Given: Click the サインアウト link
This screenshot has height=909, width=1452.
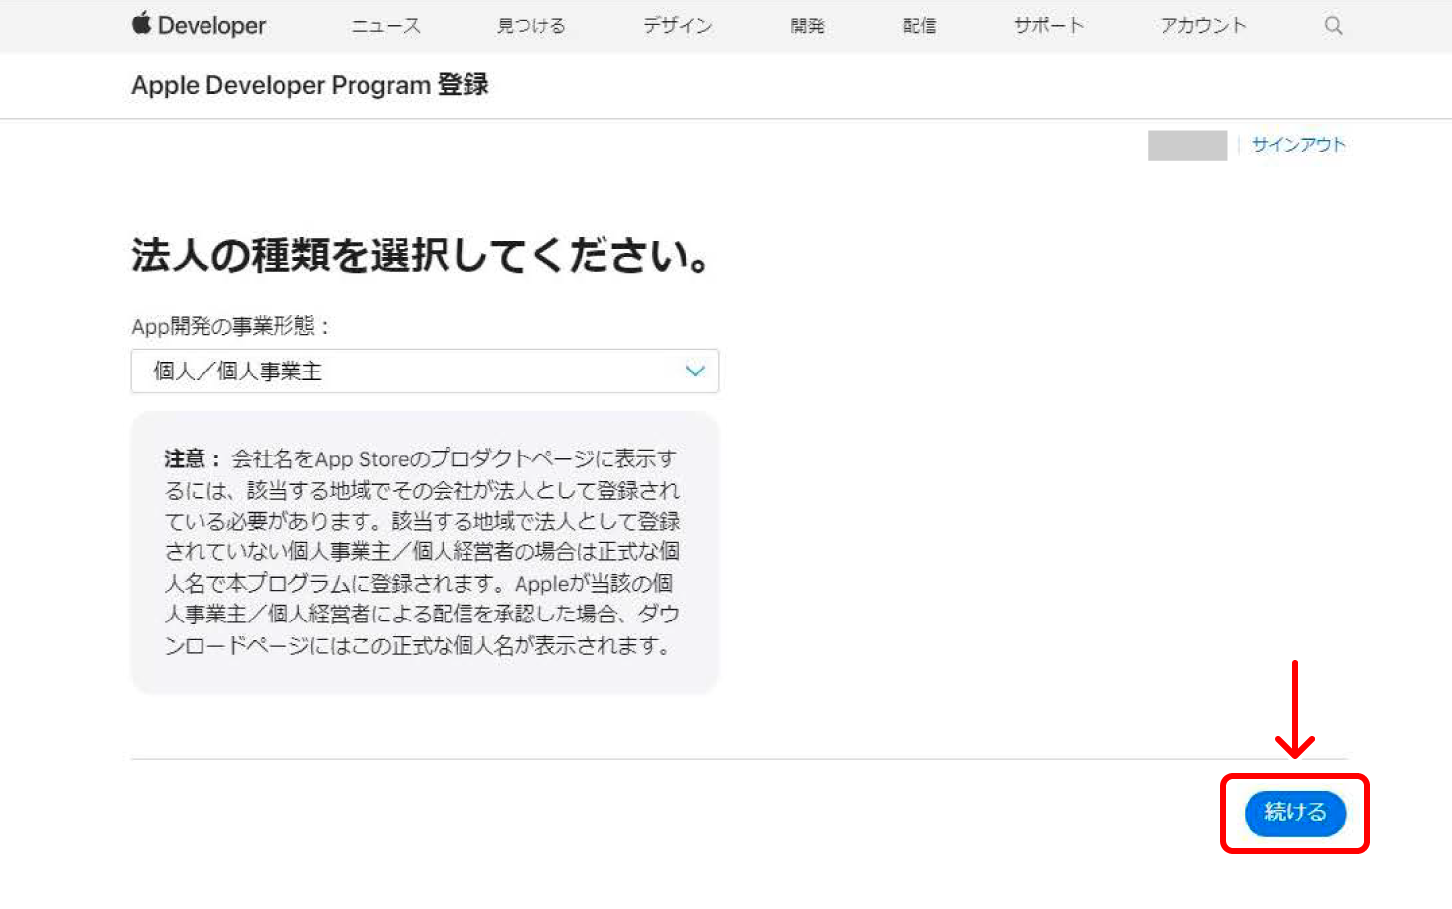Looking at the screenshot, I should [1299, 145].
